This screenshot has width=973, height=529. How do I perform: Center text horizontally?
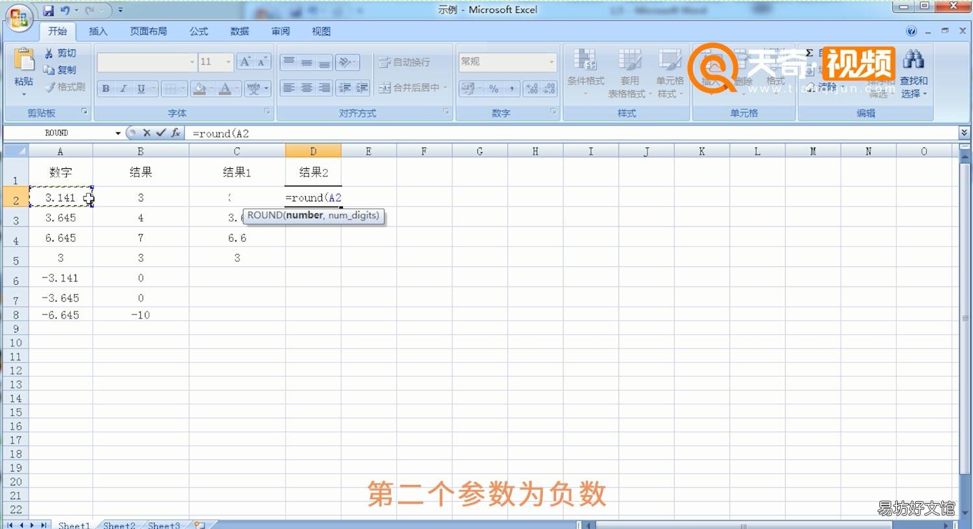pos(307,88)
